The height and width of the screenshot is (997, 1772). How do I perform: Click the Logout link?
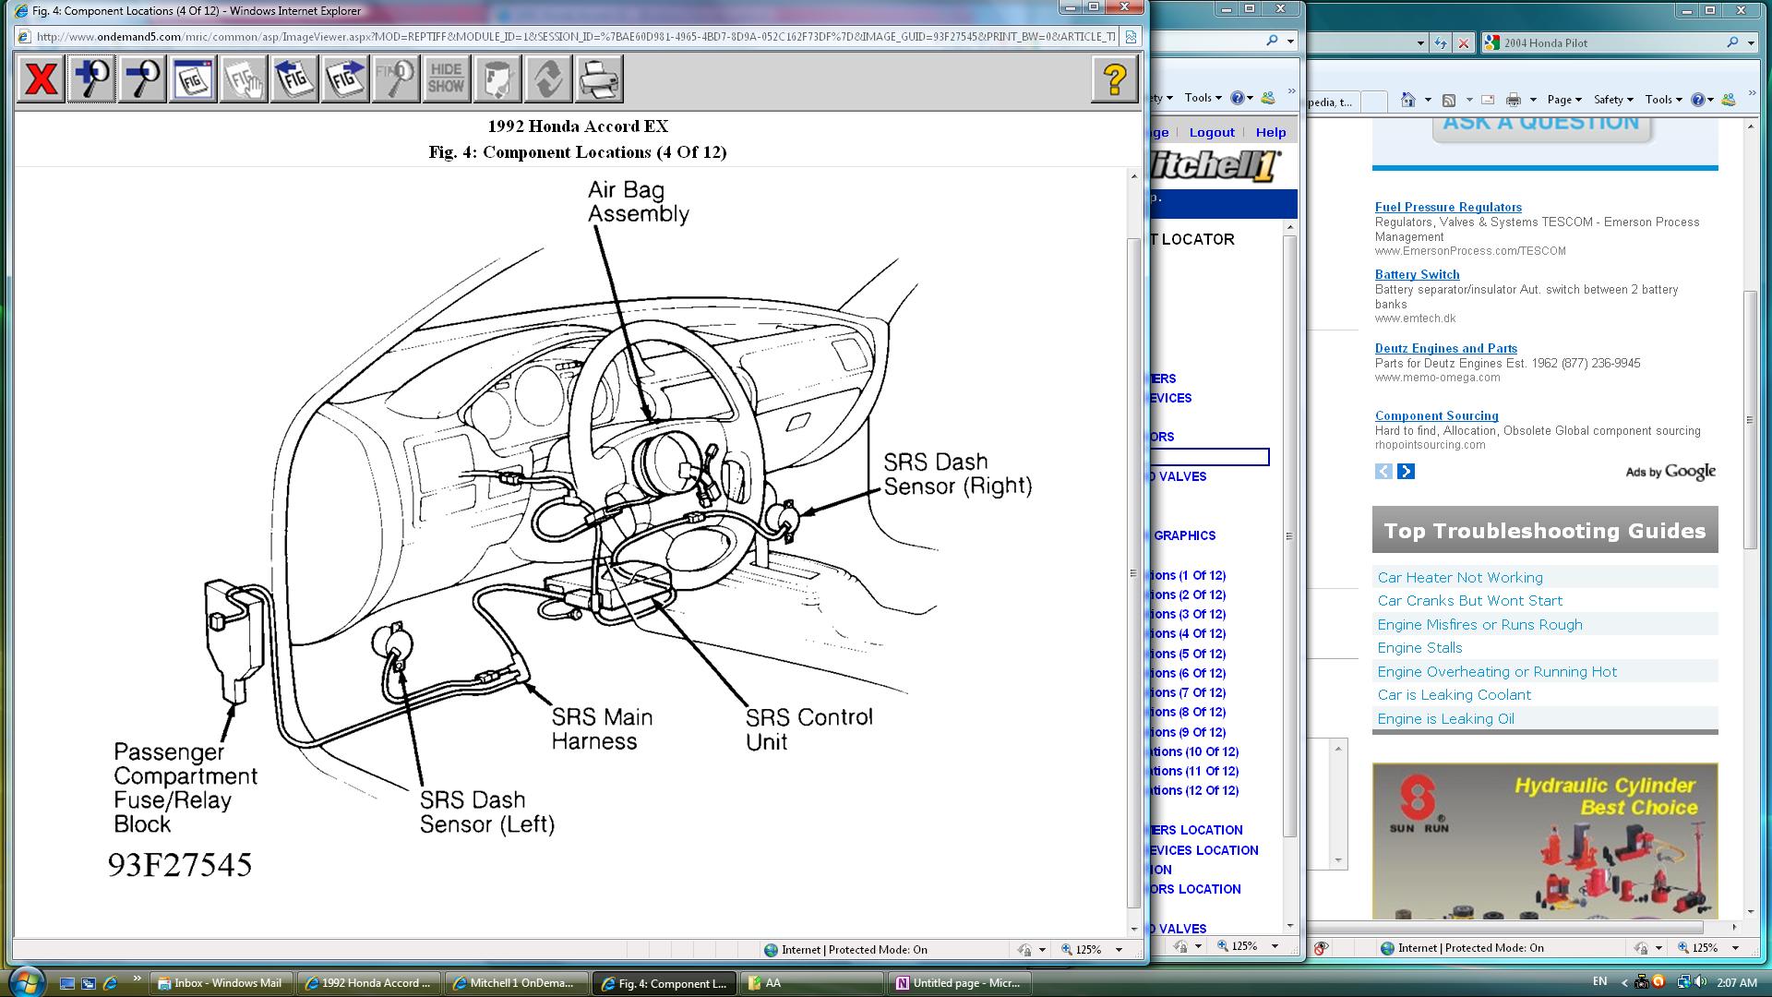pos(1211,132)
